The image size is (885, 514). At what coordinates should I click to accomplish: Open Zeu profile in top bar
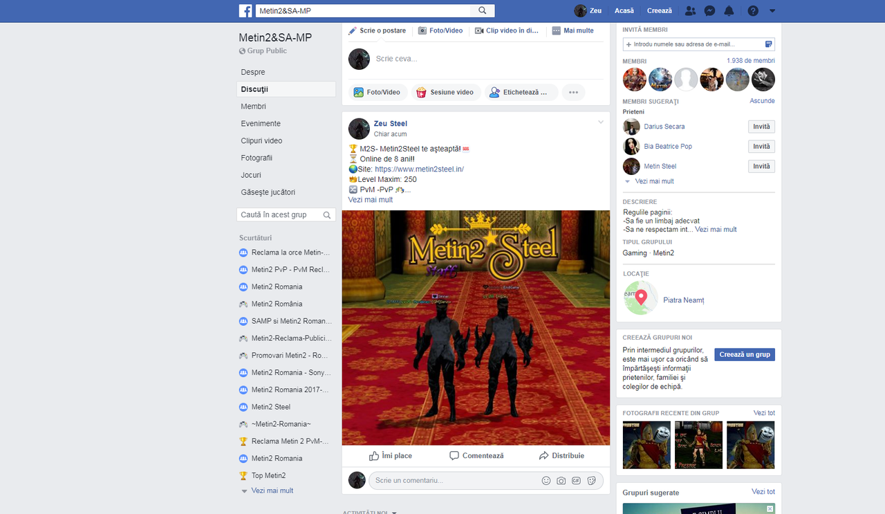point(588,10)
